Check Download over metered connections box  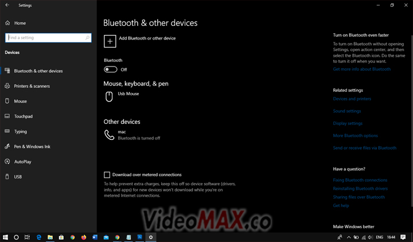tap(107, 175)
